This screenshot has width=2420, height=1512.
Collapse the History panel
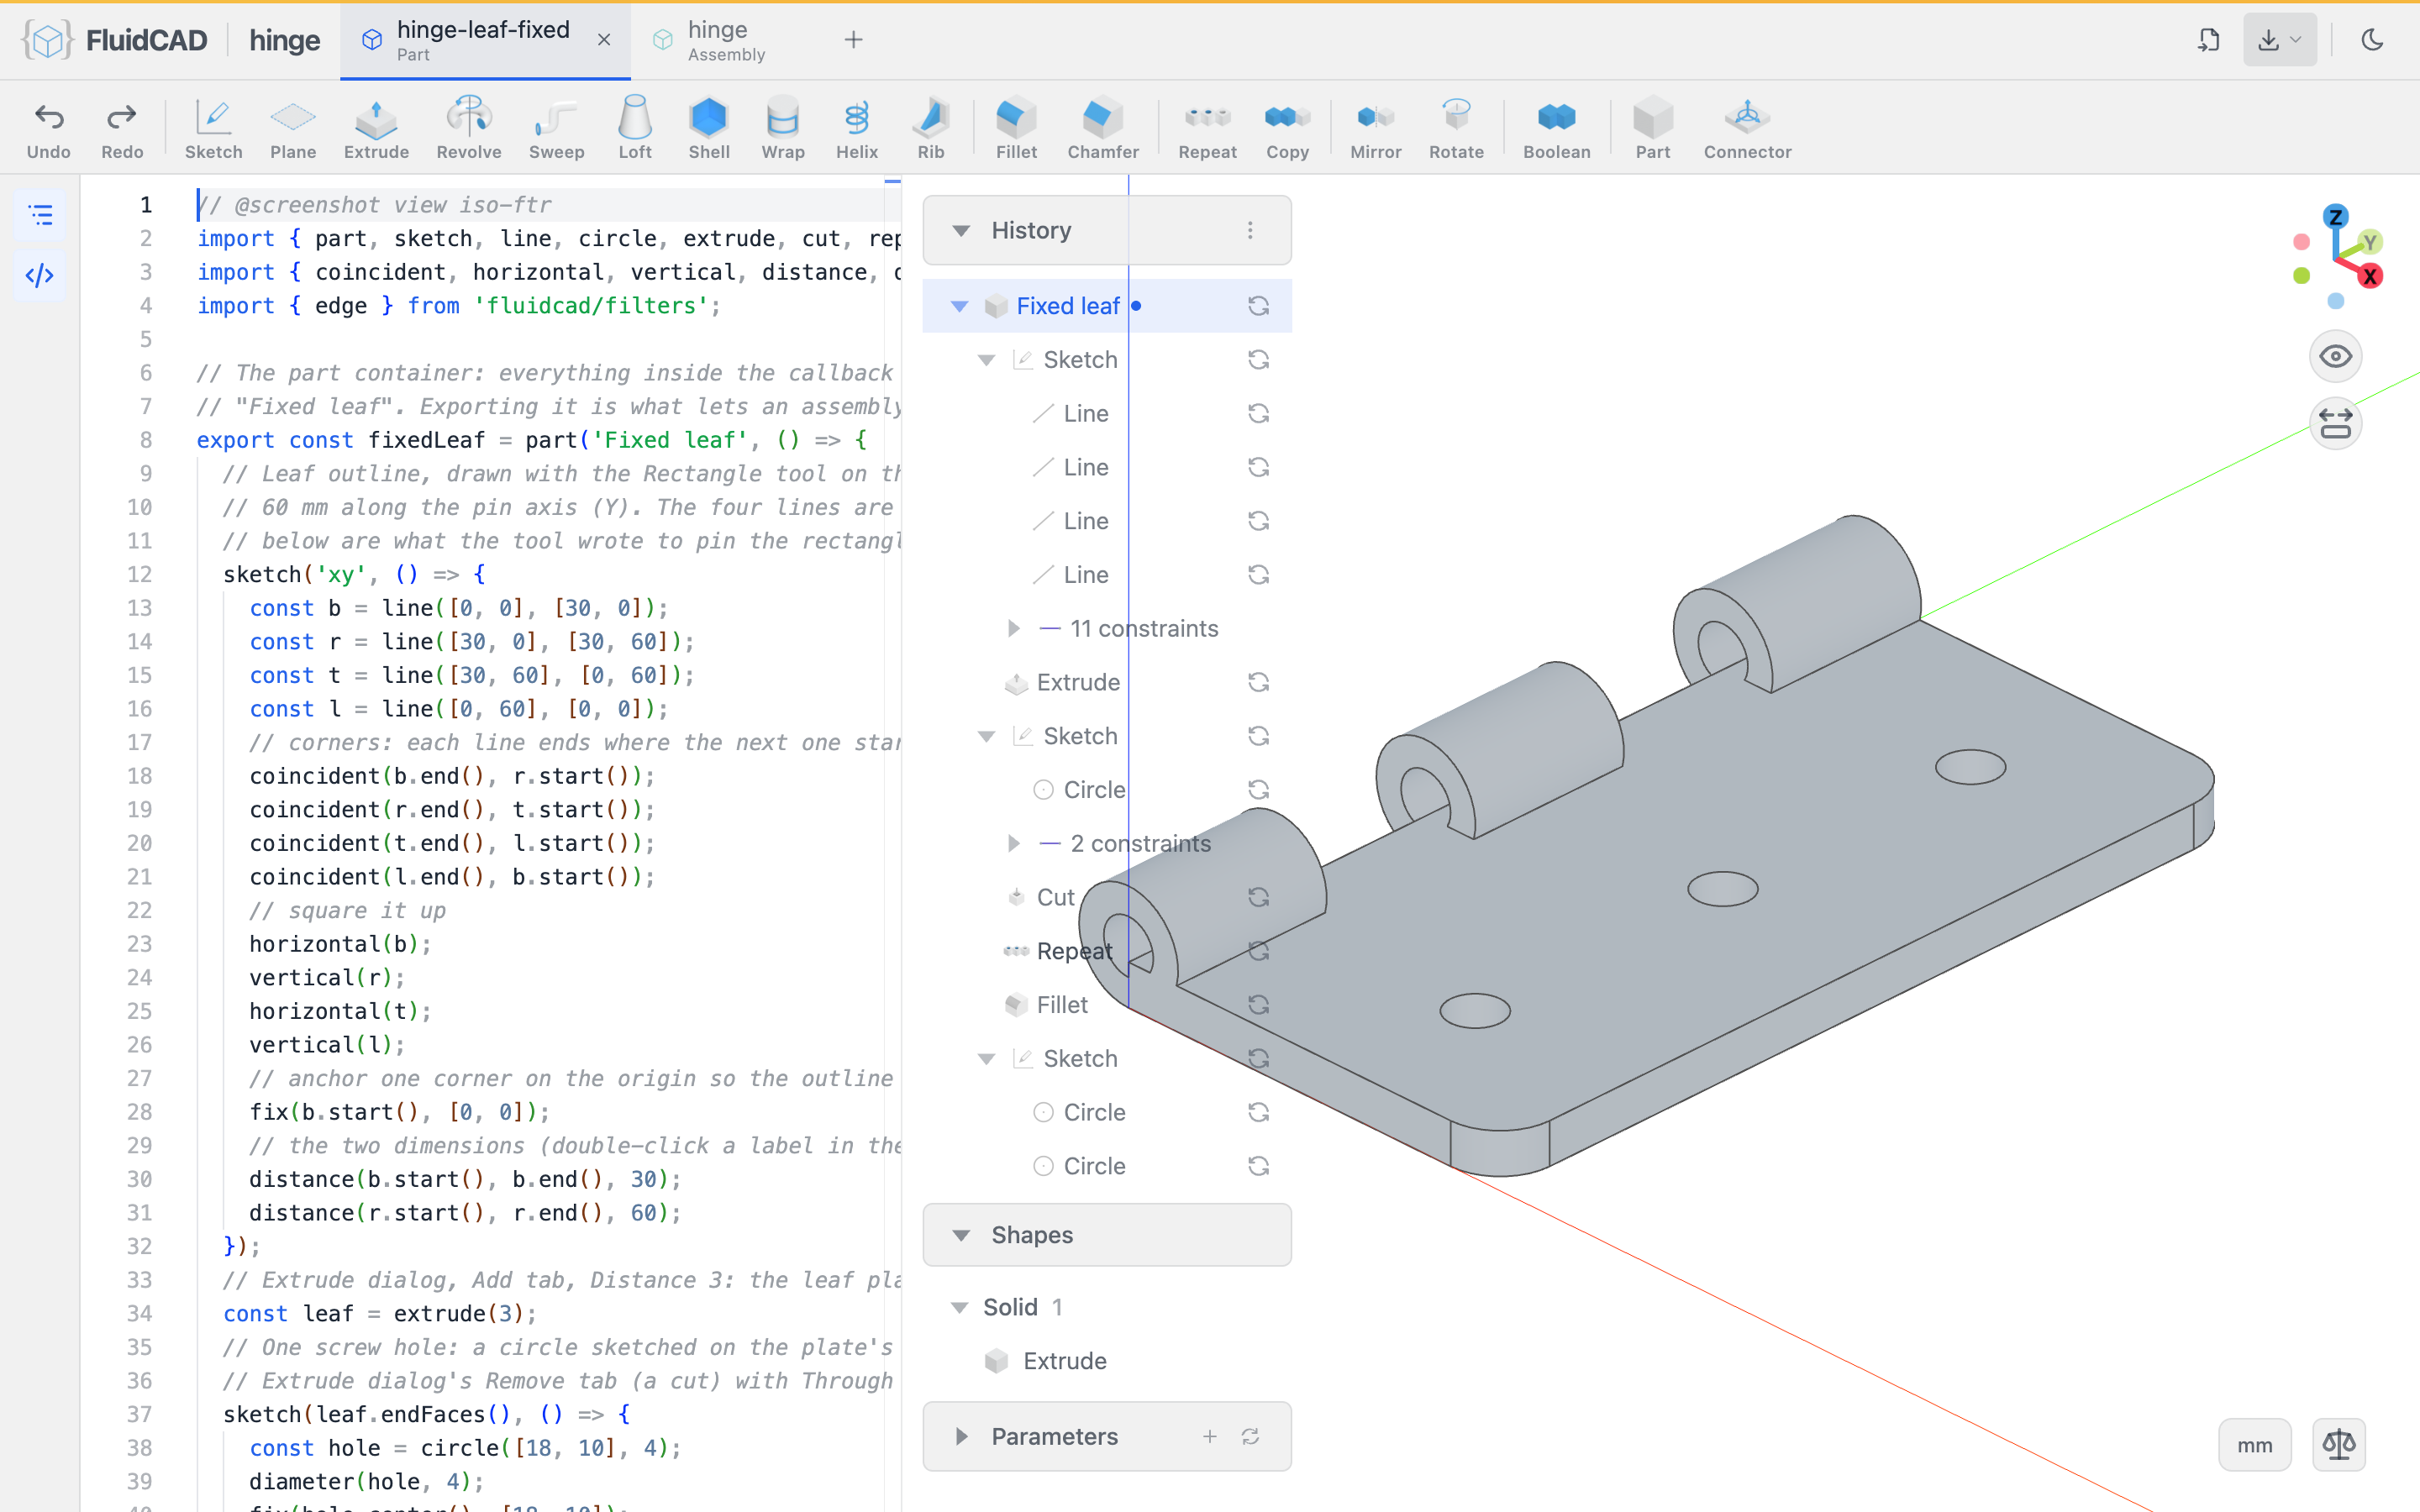(x=961, y=231)
